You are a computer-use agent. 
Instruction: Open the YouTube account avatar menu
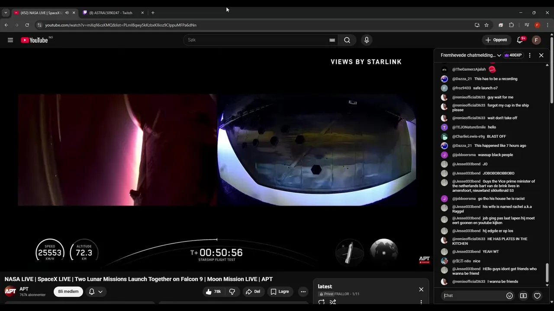pos(536,40)
